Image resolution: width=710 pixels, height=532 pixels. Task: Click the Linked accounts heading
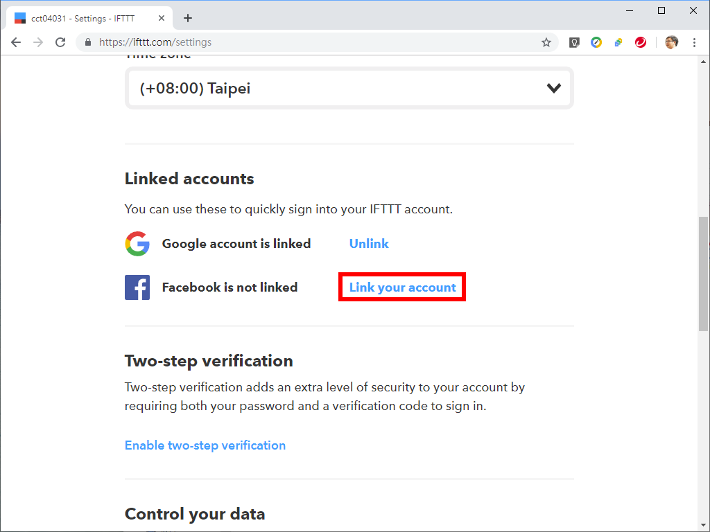pyautogui.click(x=189, y=179)
